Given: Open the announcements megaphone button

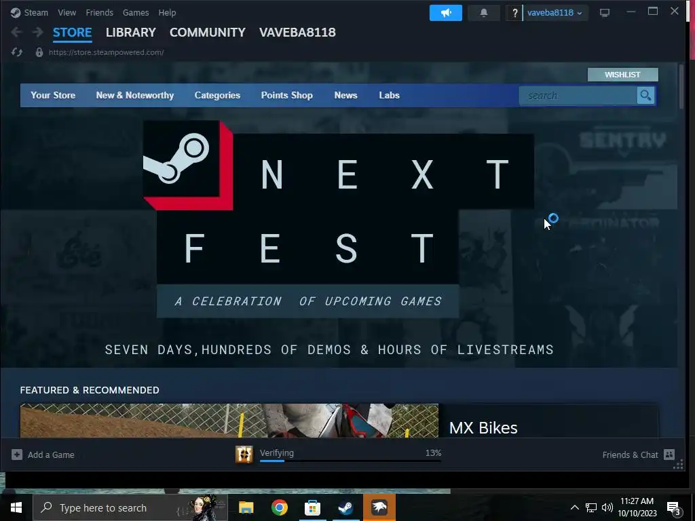Looking at the screenshot, I should 445,13.
